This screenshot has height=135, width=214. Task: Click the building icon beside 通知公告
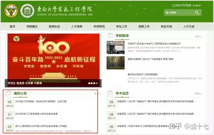coord(8,94)
